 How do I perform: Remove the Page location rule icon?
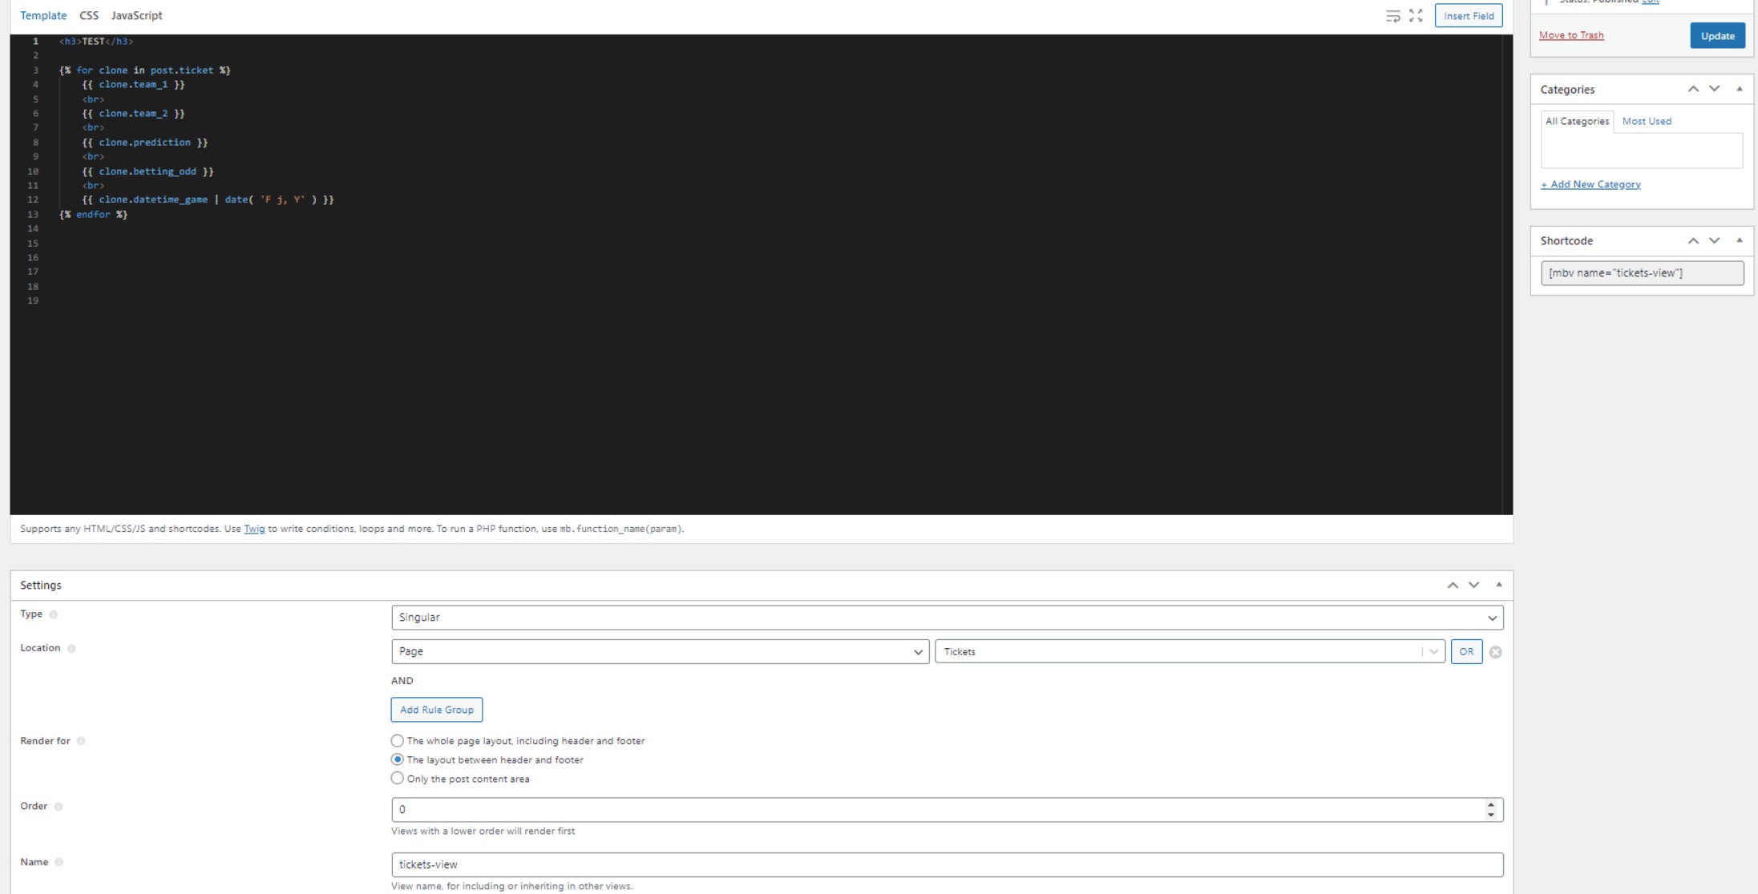tap(1495, 652)
